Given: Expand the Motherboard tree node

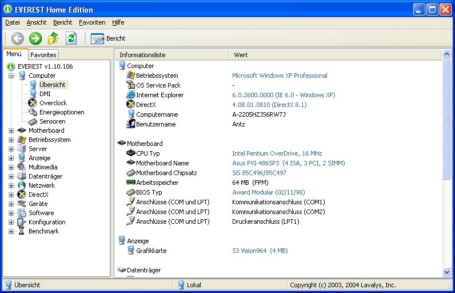Looking at the screenshot, I should pos(11,130).
